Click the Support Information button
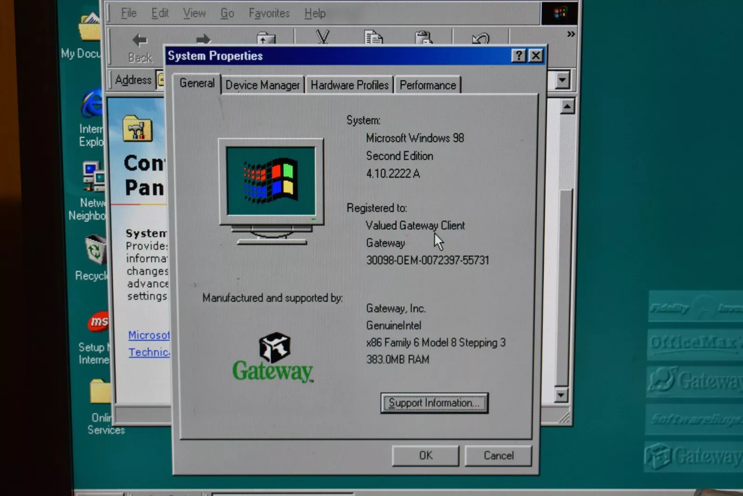The height and width of the screenshot is (496, 743). tap(434, 403)
